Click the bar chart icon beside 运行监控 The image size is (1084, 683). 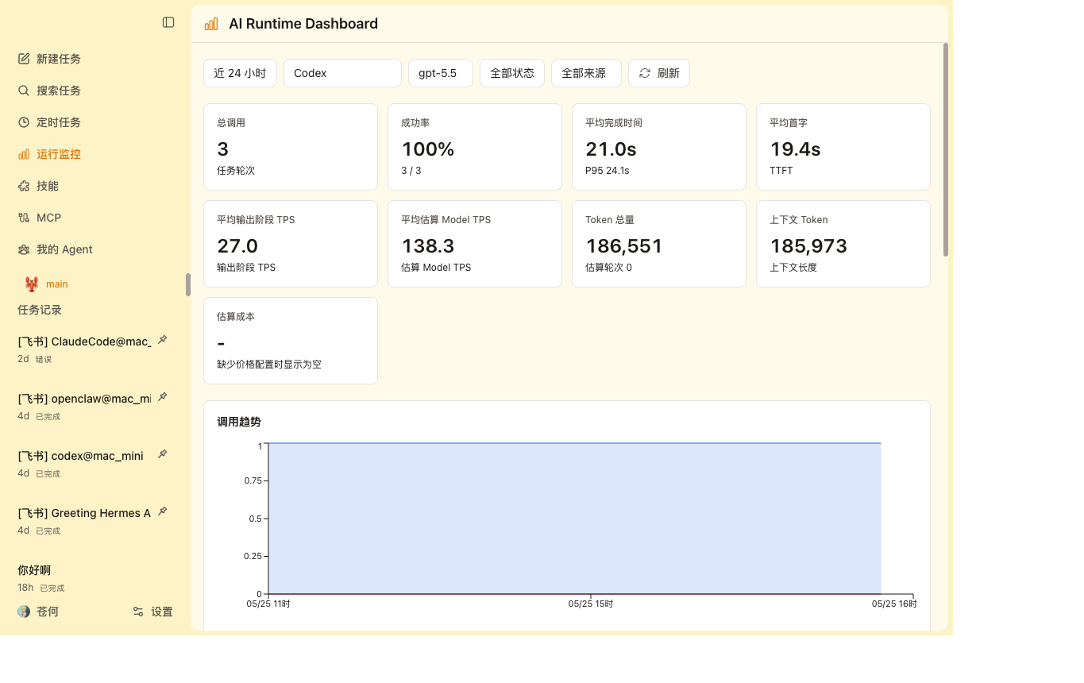[24, 154]
